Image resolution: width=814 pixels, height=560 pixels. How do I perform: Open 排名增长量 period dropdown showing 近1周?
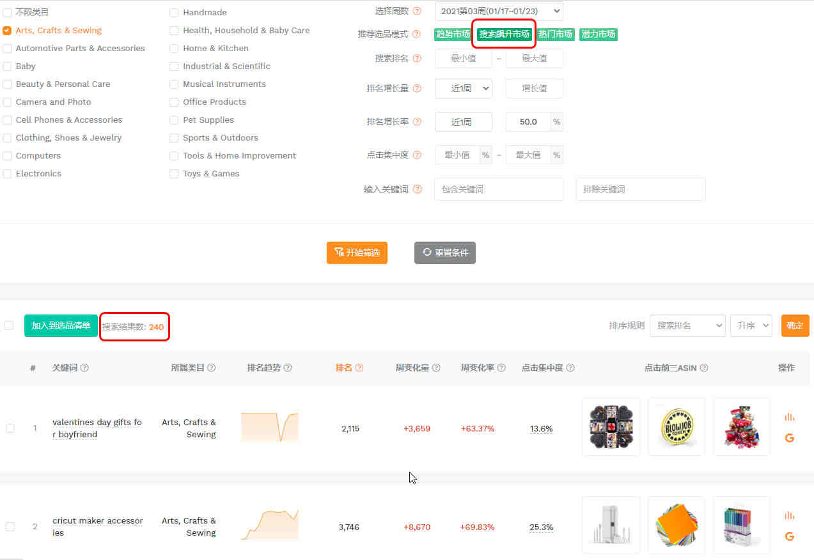(464, 88)
